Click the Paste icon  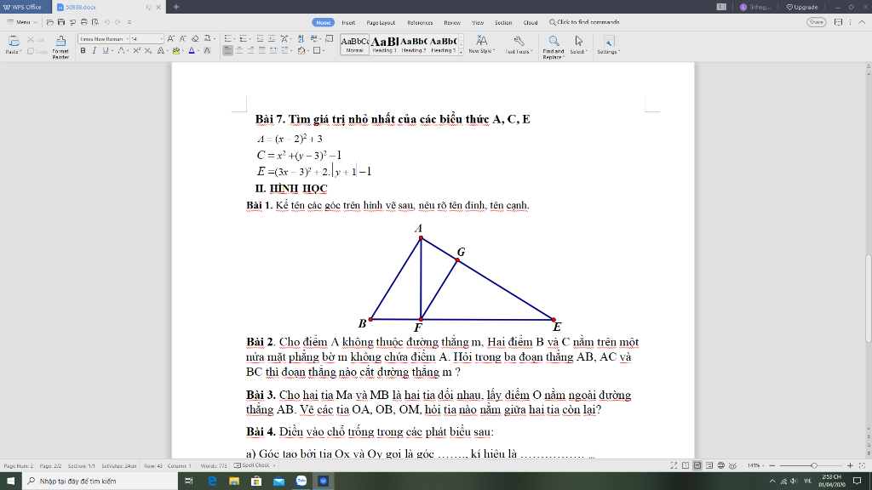pos(14,41)
